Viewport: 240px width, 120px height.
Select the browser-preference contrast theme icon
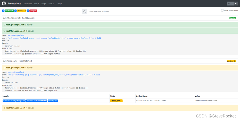pyautogui.click(x=236, y=3)
